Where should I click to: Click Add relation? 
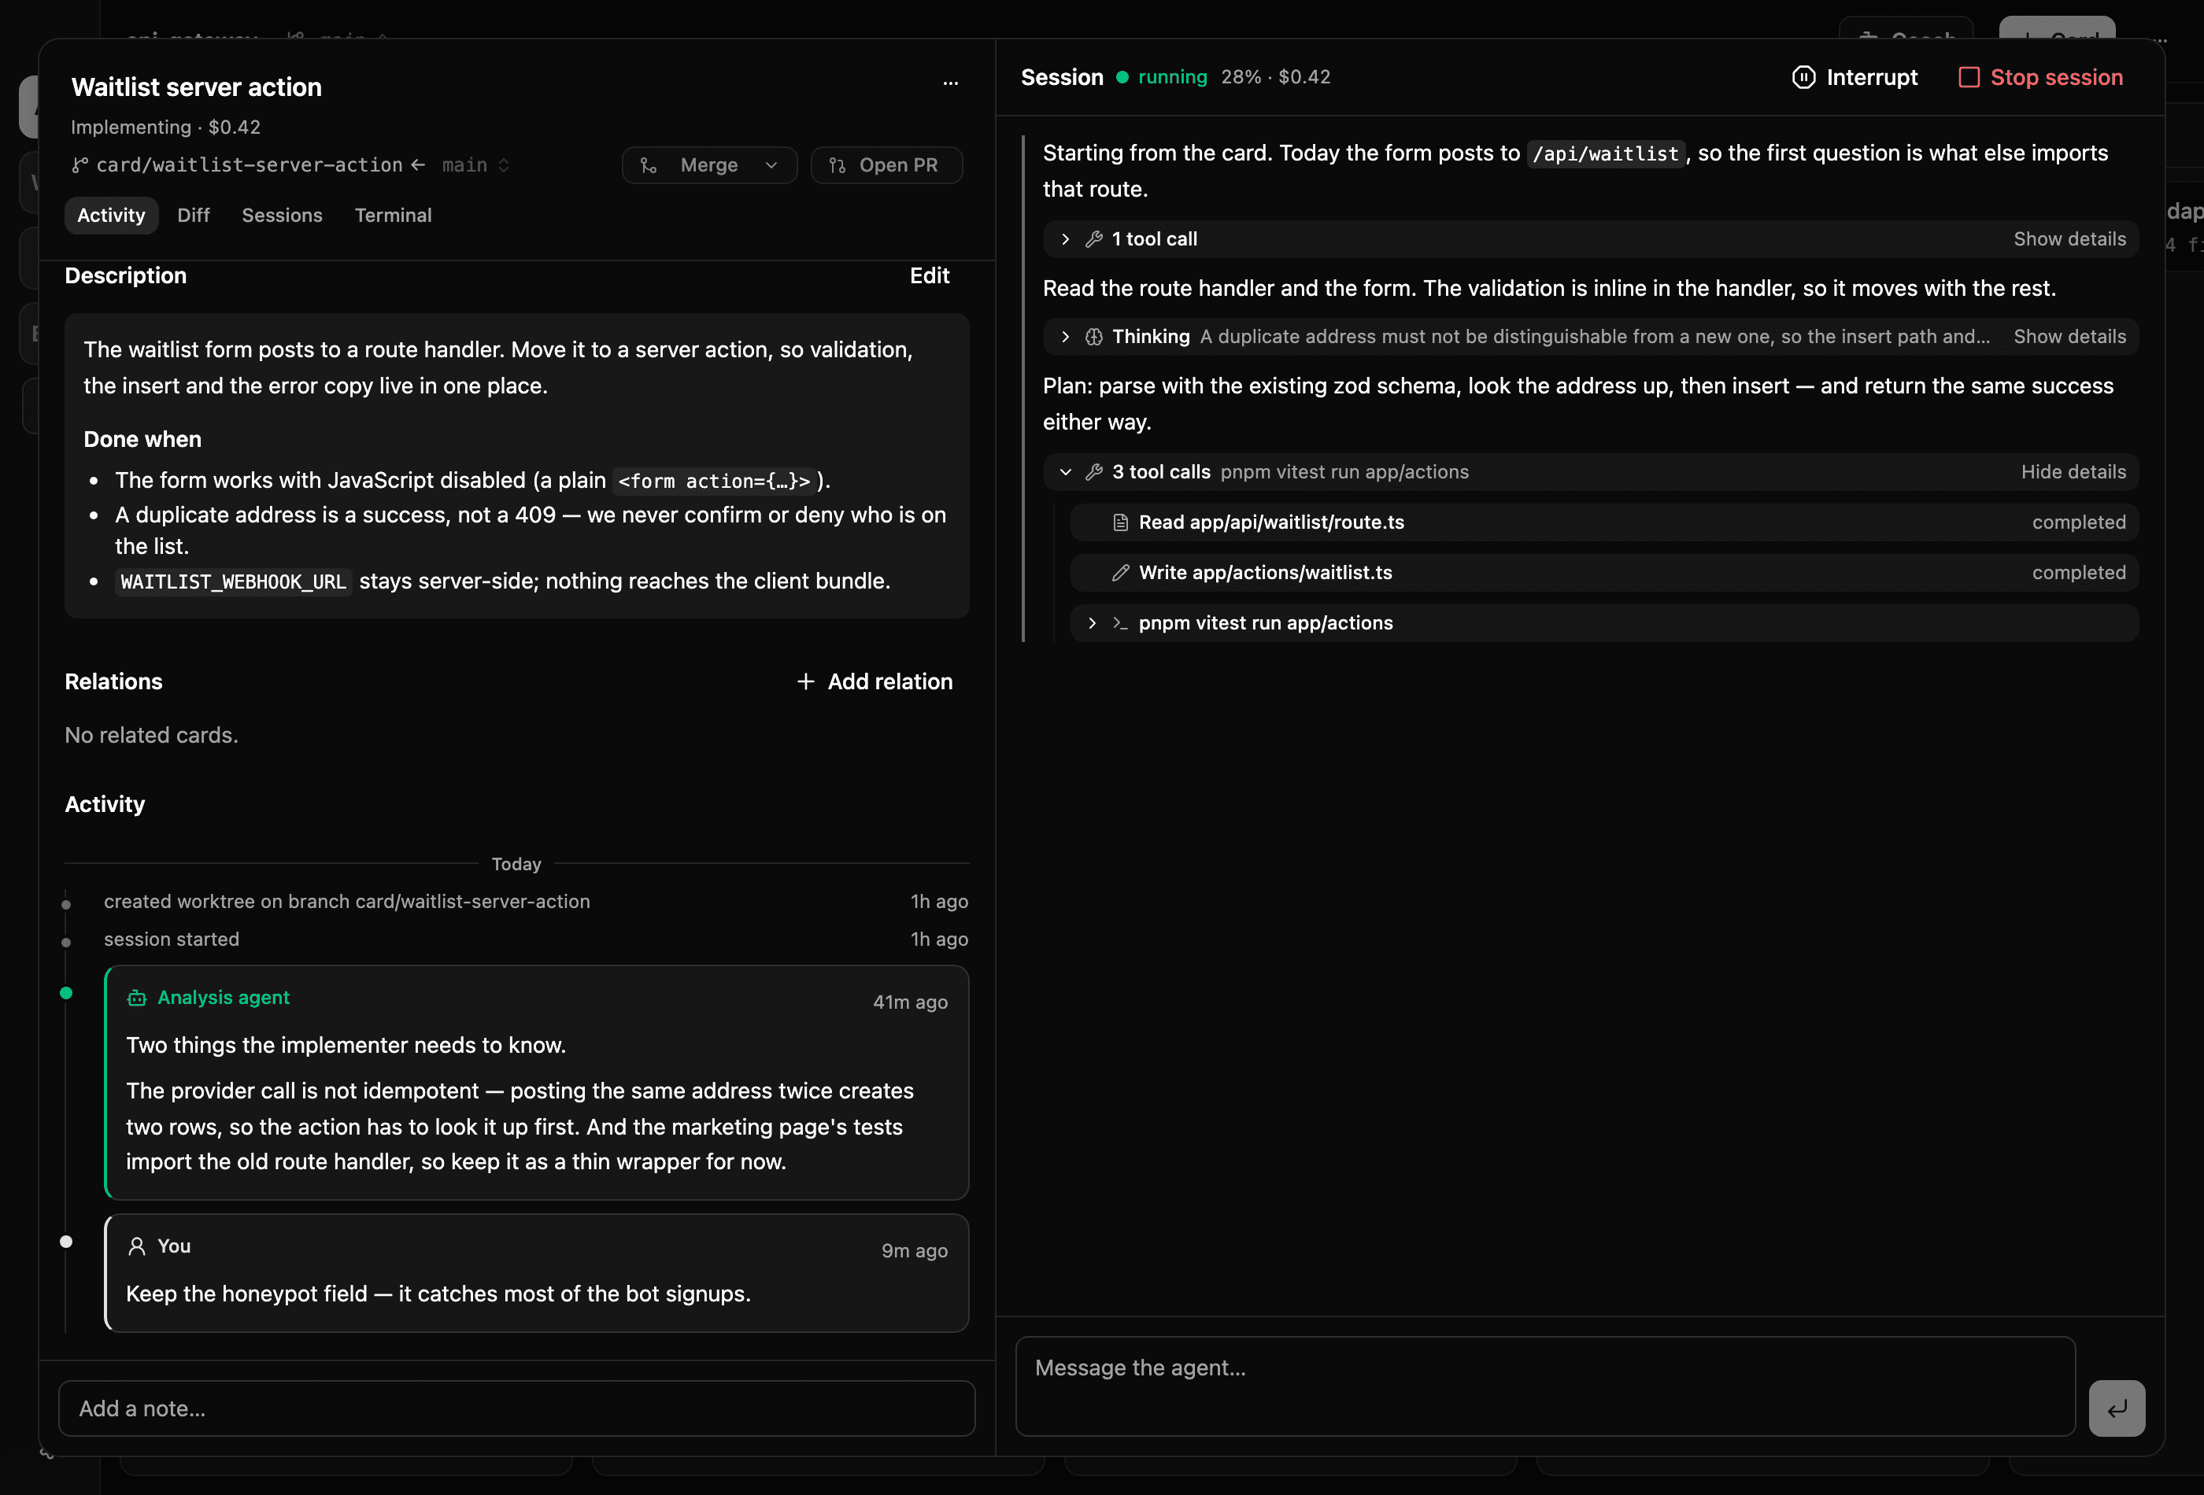(875, 681)
